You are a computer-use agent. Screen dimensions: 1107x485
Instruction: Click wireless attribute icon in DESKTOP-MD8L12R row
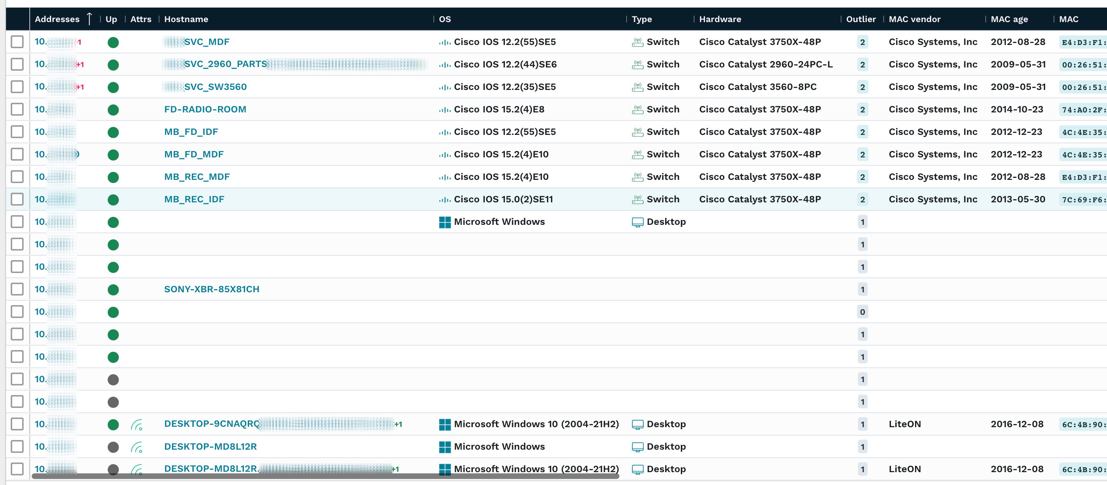point(137,447)
